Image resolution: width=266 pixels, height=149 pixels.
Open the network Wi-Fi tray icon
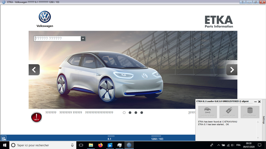pos(228,145)
